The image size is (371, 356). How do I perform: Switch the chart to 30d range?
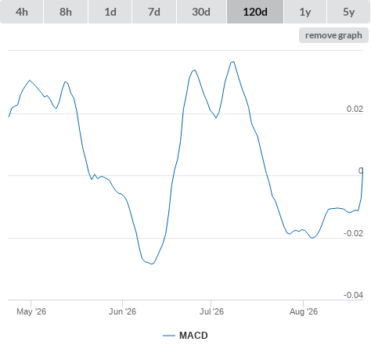pos(201,12)
